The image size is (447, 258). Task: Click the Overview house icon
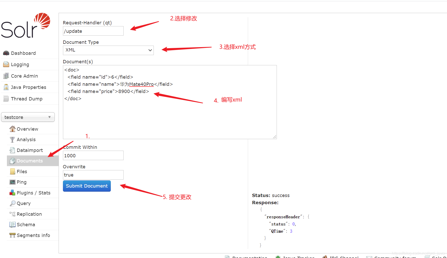[x=12, y=129]
